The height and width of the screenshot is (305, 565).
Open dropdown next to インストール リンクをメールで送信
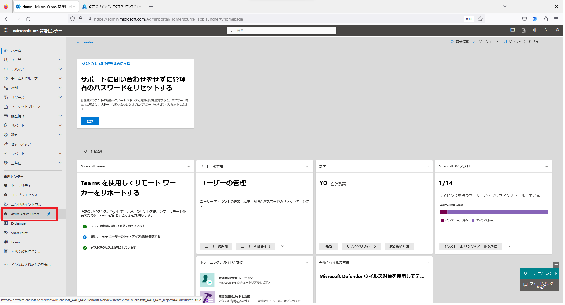click(509, 246)
